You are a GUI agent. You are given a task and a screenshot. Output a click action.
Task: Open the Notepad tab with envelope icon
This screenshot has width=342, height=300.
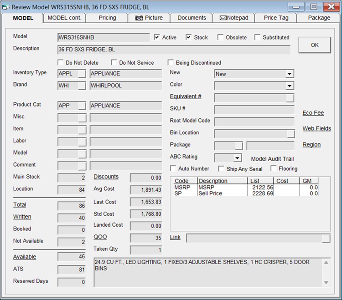pyautogui.click(x=234, y=18)
